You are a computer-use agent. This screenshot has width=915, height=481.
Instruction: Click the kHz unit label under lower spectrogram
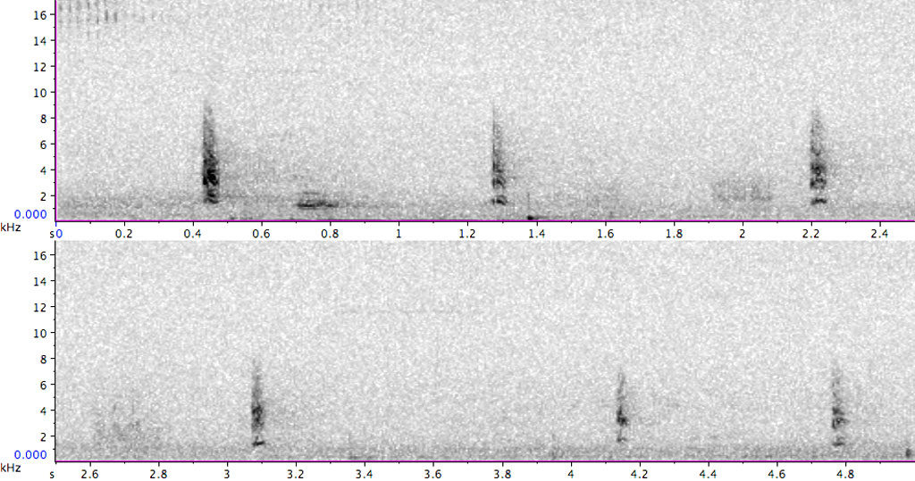tap(11, 468)
